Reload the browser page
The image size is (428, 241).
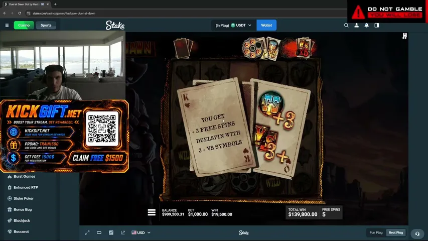(20, 13)
